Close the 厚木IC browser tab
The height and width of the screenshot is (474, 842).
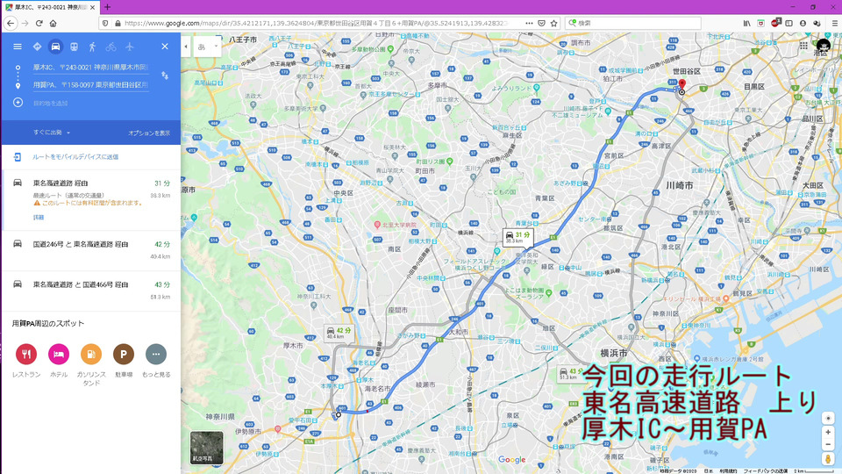coord(92,8)
